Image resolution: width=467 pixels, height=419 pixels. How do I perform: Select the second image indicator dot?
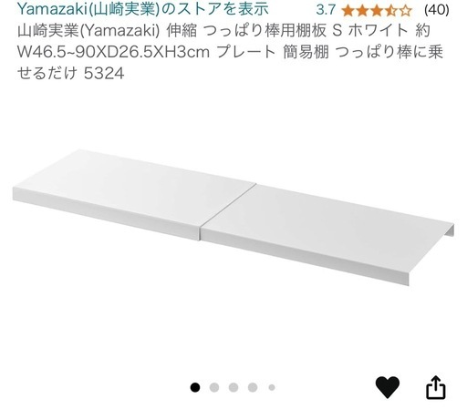point(214,387)
